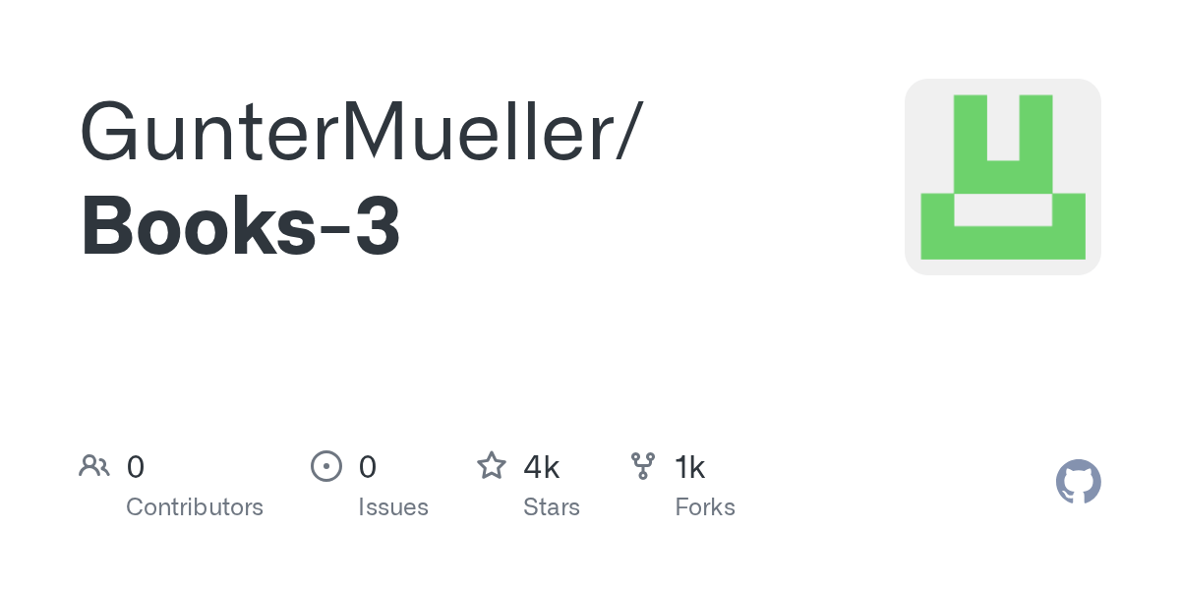Select the Contributors label text
This screenshot has height=590, width=1180.
pyautogui.click(x=195, y=507)
